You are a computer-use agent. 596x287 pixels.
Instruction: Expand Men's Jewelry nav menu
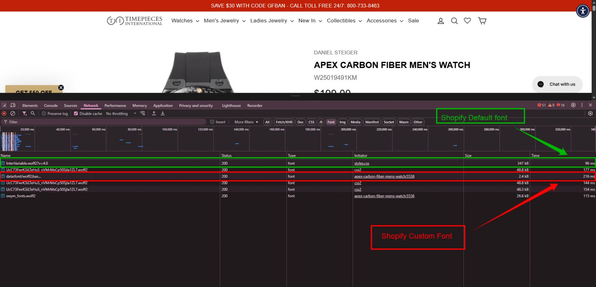[x=225, y=21]
